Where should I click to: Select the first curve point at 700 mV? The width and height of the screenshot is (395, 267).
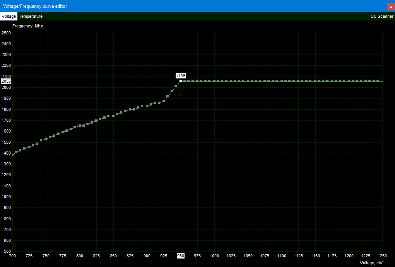13,155
